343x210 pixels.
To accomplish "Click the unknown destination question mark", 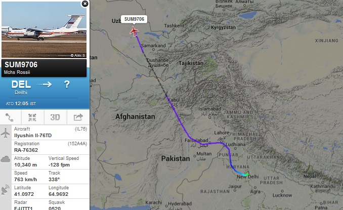I will [67, 85].
